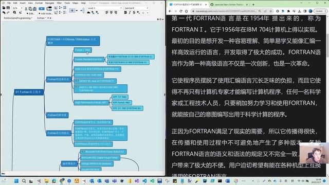Open the Tools menu in Freeplane
This screenshot has width=329, height=185.
(x=67, y=3)
